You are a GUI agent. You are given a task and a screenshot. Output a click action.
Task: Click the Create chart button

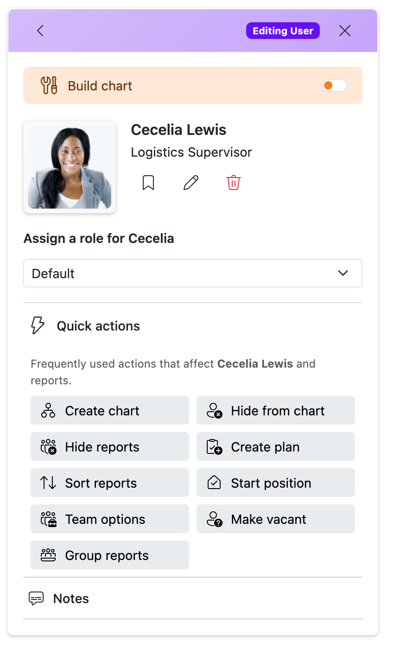click(110, 410)
